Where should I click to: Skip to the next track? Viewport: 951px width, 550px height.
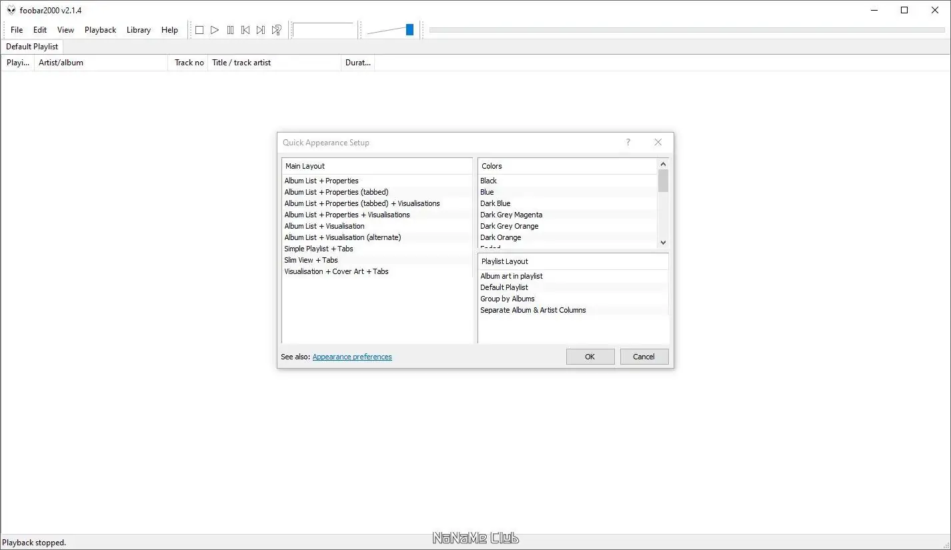[x=261, y=30]
